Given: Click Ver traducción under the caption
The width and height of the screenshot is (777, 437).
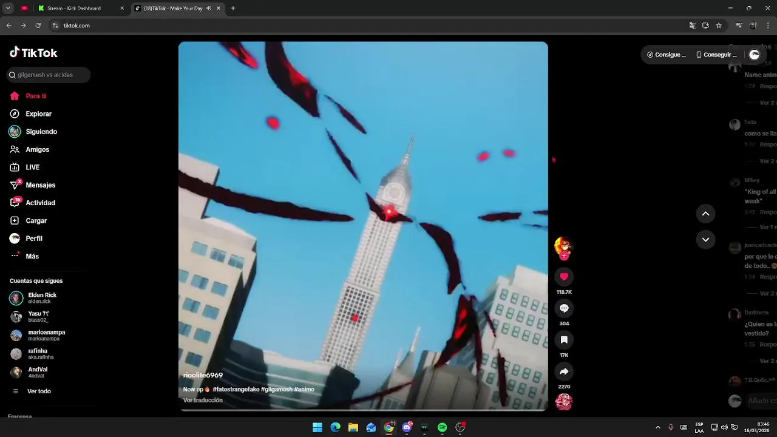Looking at the screenshot, I should [203, 400].
